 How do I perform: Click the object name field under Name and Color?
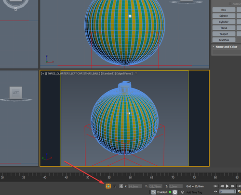(x=227, y=52)
